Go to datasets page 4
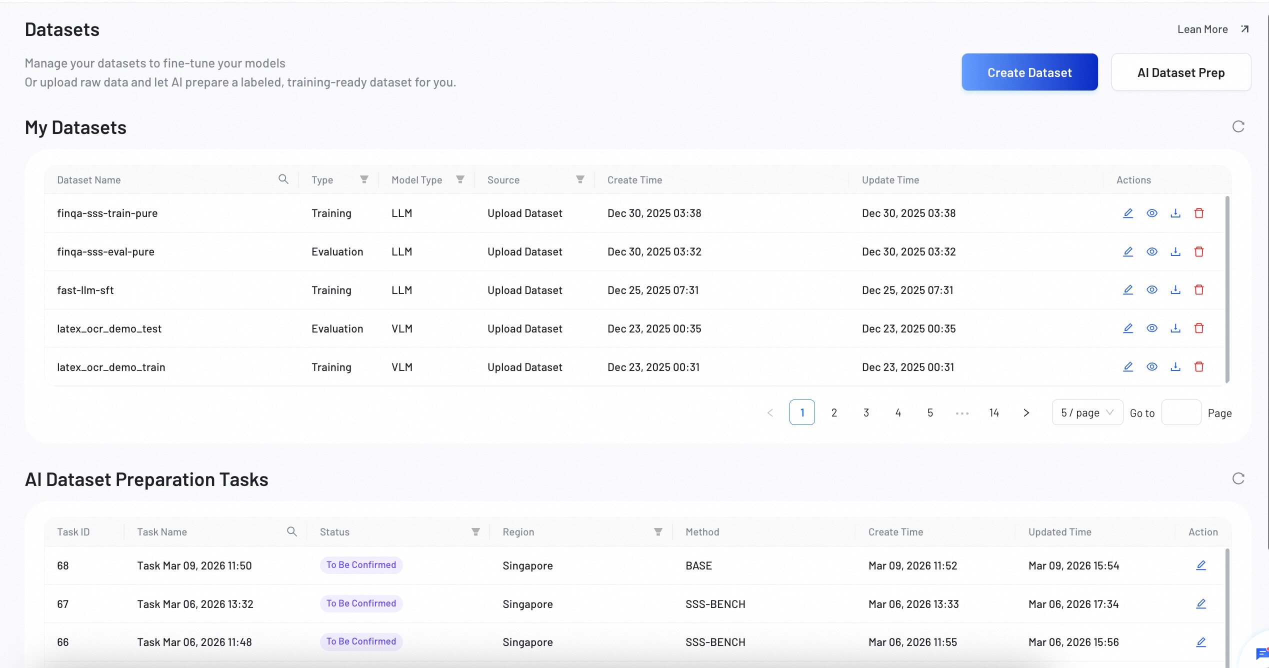Screen dimensions: 1269x668 click(x=898, y=412)
